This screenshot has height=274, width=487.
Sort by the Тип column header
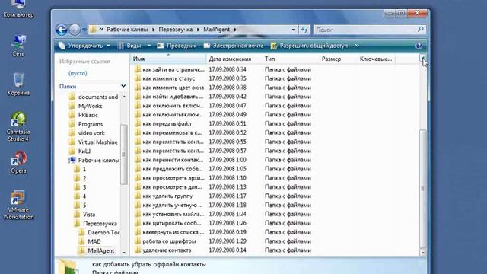(290, 59)
